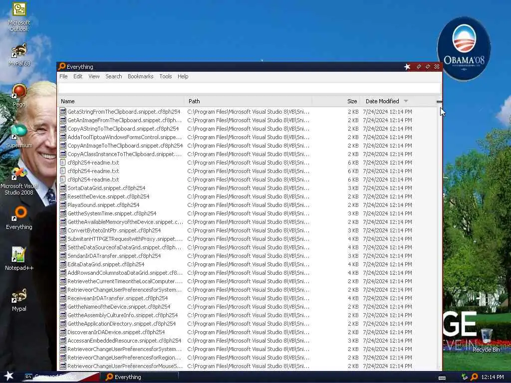Open the Edit menu
Image resolution: width=511 pixels, height=383 pixels.
(x=77, y=76)
